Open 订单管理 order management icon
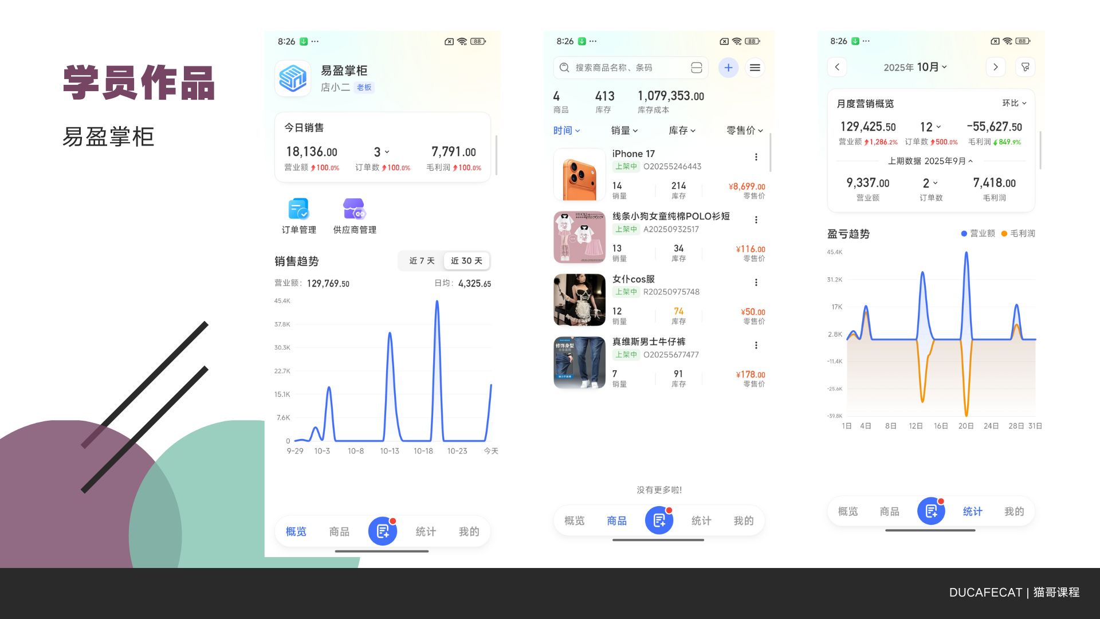Viewport: 1100px width, 619px height. point(298,209)
